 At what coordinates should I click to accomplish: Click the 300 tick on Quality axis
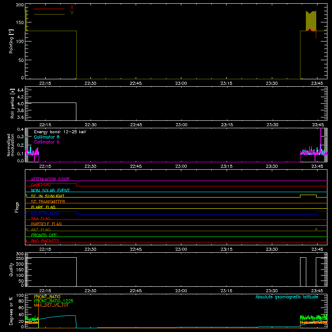(x=20, y=254)
